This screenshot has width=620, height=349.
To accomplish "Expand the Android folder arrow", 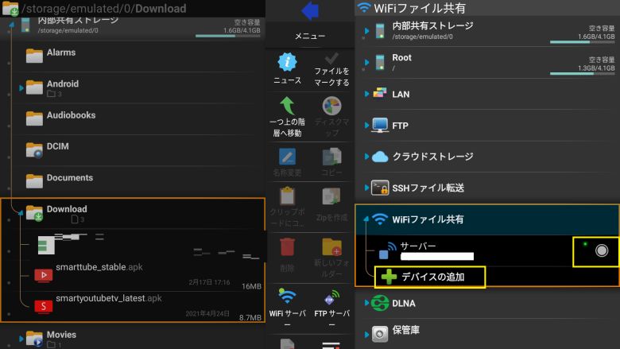I will 21,87.
